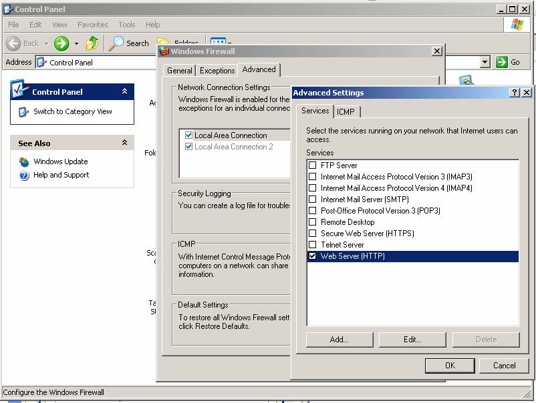536x403 pixels.
Task: Check Secure Web Server (HTTPS) box
Action: coord(312,233)
